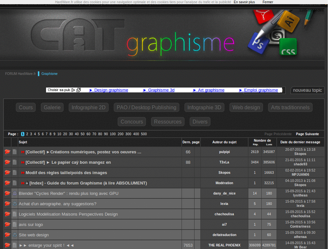Go to next page via 'Page Suivante'
Image resolution: width=332 pixels, height=249 pixels.
307,134
